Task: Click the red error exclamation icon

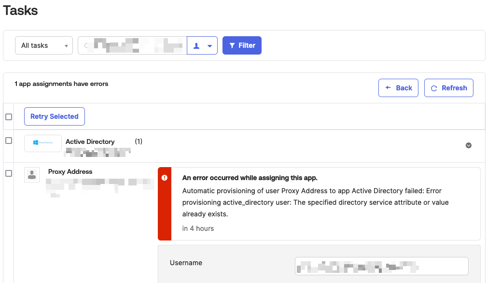Action: click(x=165, y=178)
